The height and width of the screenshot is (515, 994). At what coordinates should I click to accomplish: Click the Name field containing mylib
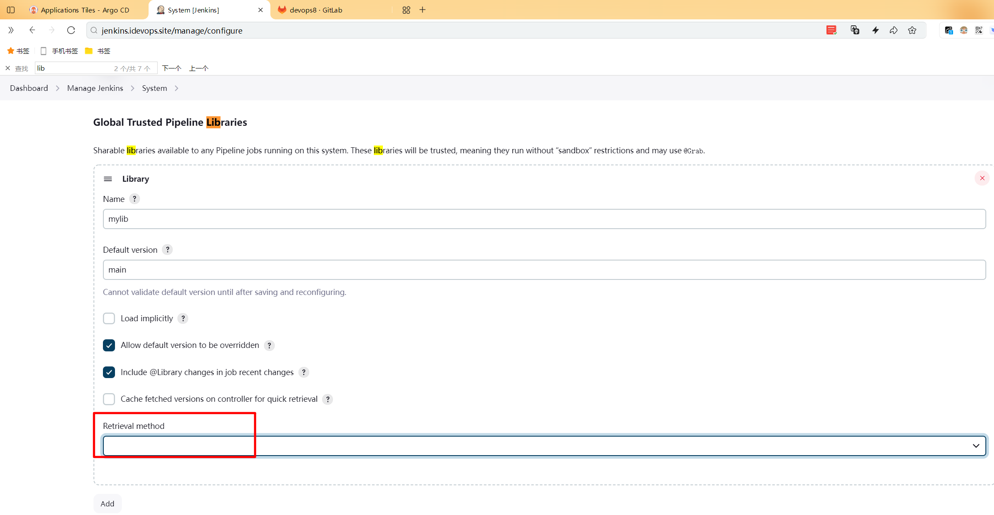click(544, 219)
